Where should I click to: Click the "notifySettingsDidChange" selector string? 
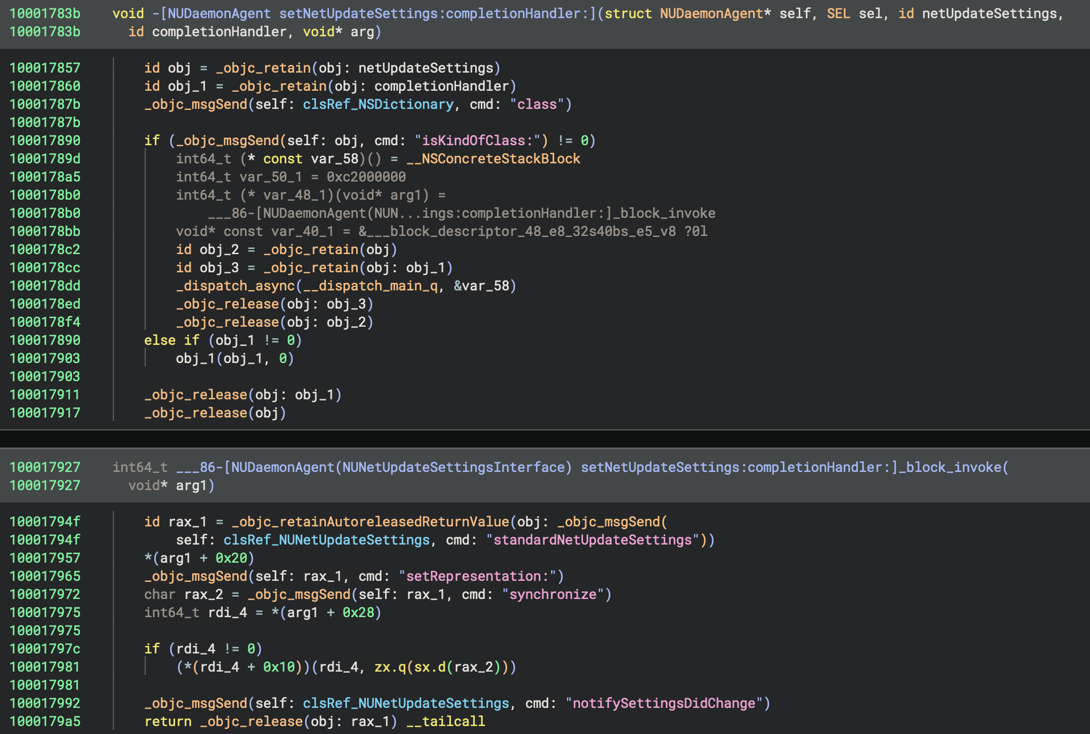pyautogui.click(x=664, y=703)
